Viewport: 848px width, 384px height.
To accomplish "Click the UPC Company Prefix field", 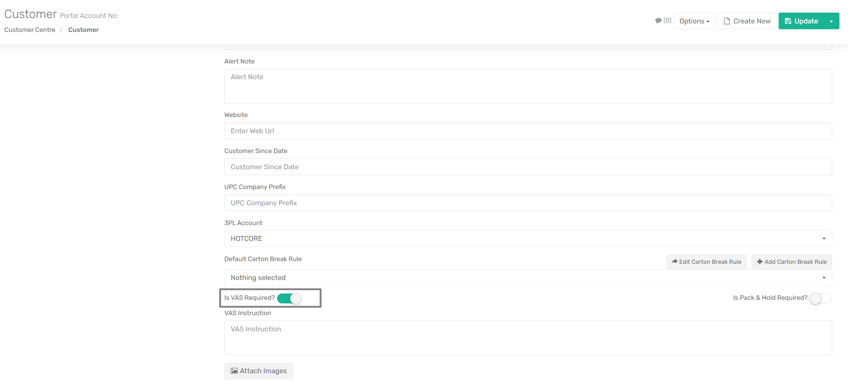I will pos(528,203).
